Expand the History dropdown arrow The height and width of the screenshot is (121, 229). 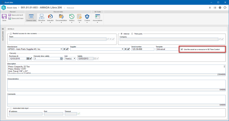click(x=72, y=23)
